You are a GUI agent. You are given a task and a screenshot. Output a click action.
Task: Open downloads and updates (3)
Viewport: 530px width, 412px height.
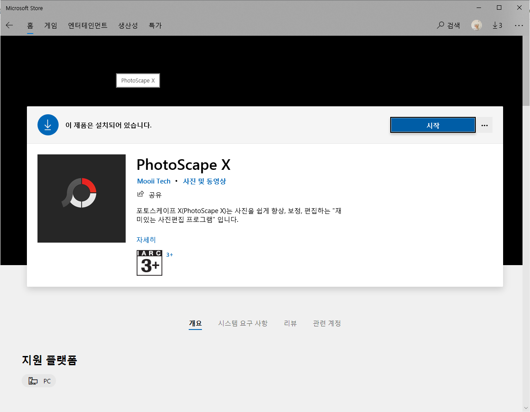497,26
